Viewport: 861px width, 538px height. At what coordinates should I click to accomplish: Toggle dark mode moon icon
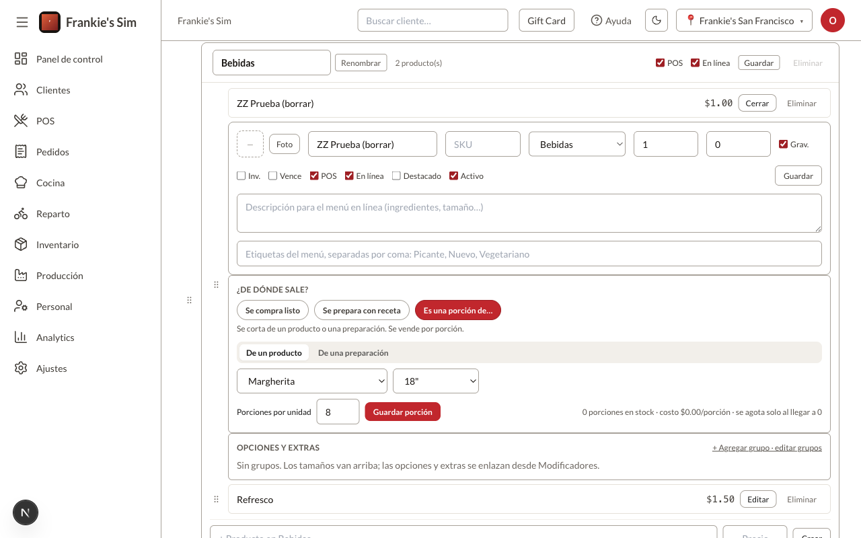click(657, 21)
